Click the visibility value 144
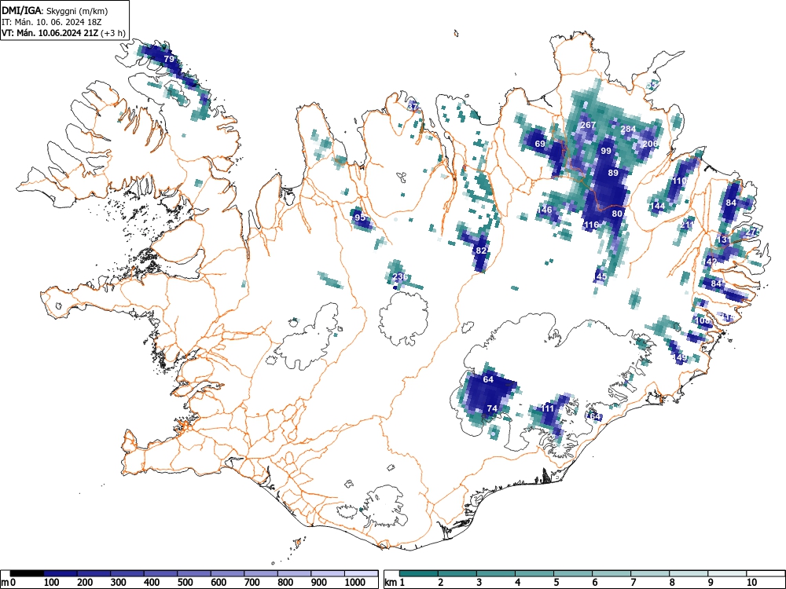Screen dimensions: 786x589 (657, 207)
